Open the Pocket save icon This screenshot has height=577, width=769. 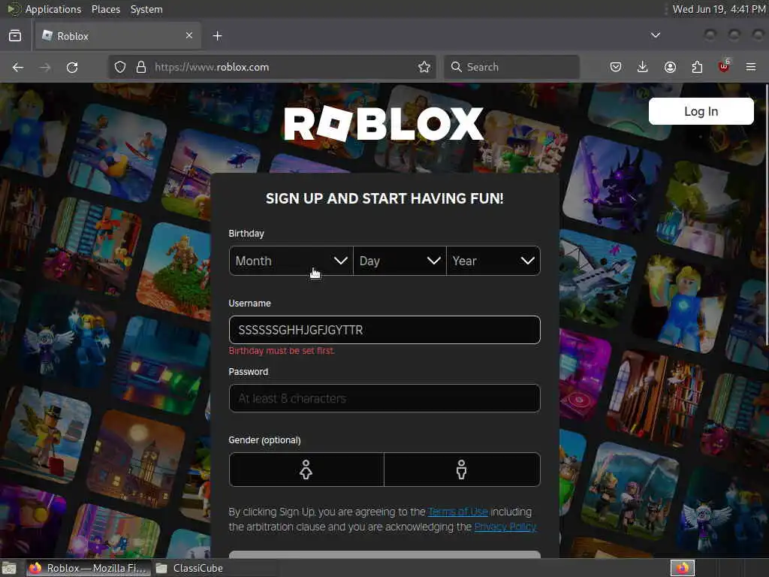click(x=616, y=67)
